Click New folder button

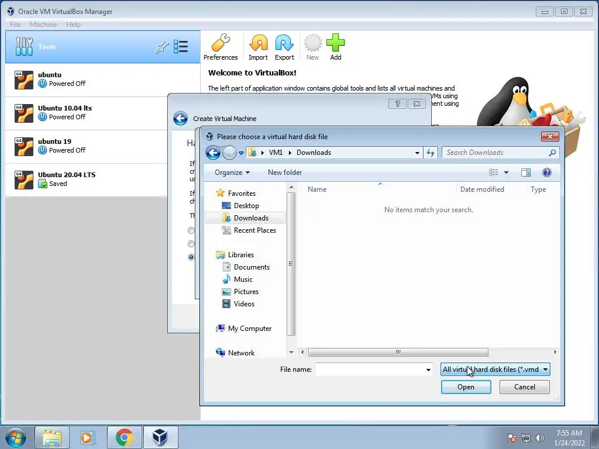coord(285,172)
